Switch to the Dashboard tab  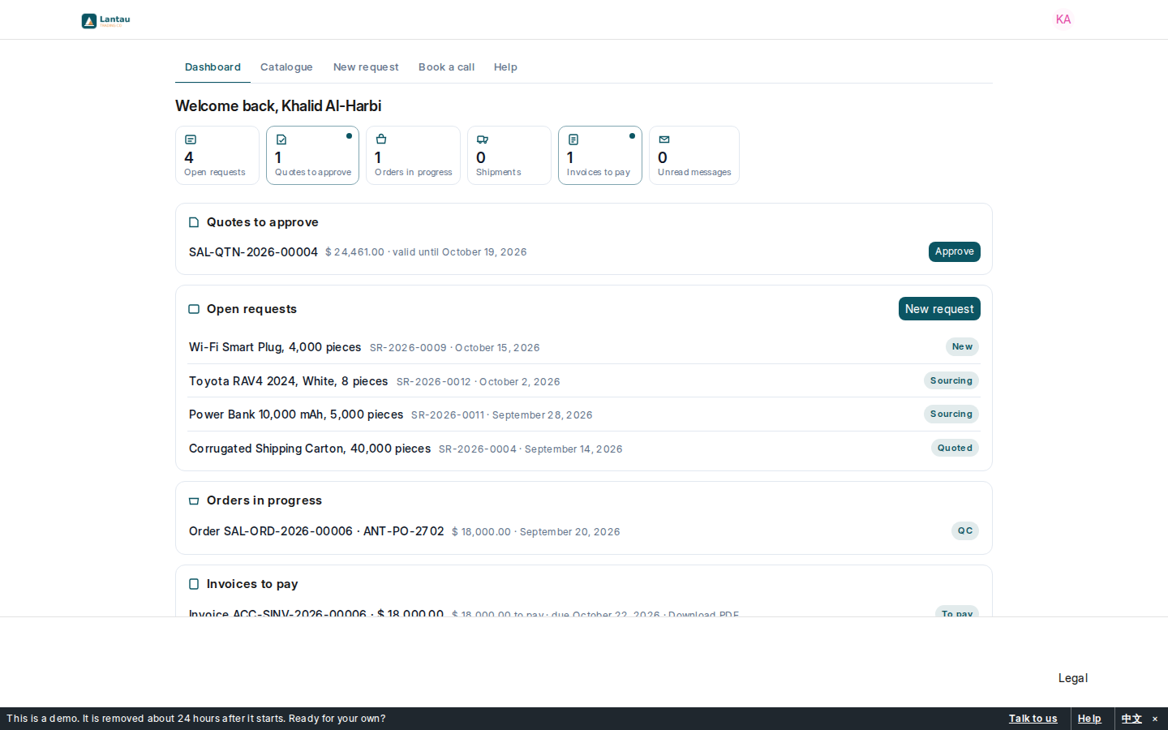pyautogui.click(x=213, y=67)
